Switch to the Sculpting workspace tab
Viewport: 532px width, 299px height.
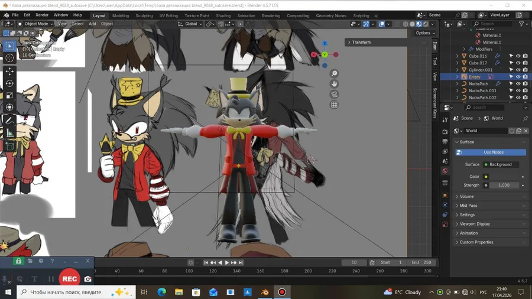(144, 15)
